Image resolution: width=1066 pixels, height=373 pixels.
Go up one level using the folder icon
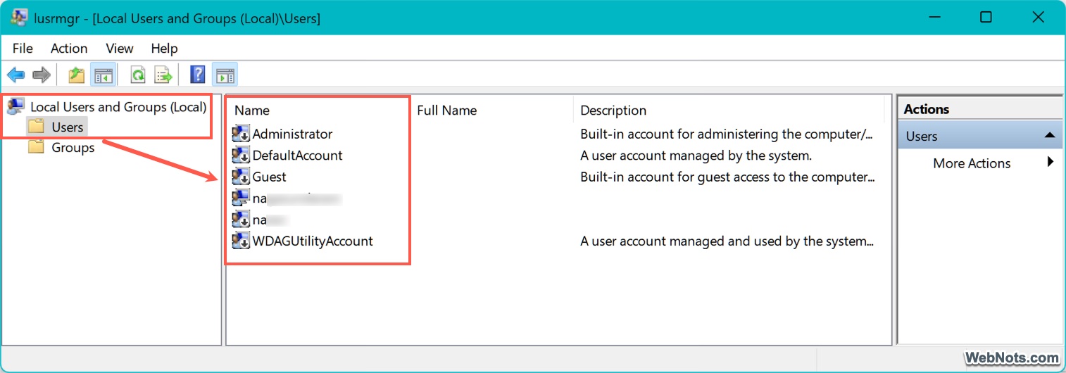[77, 75]
